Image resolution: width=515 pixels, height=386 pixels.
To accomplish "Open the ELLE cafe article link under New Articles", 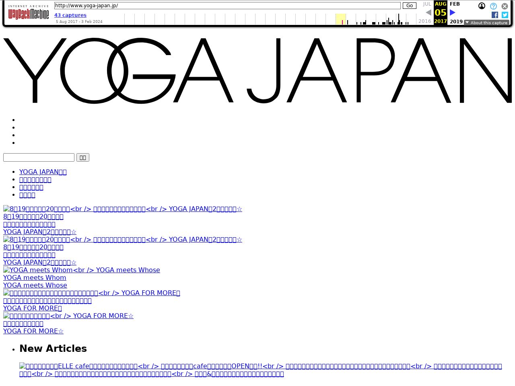I will tap(261, 370).
